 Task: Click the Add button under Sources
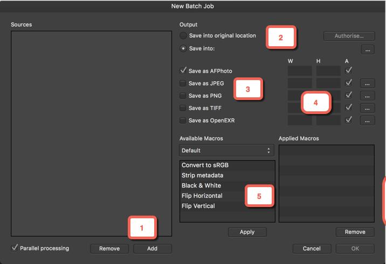pyautogui.click(x=153, y=249)
